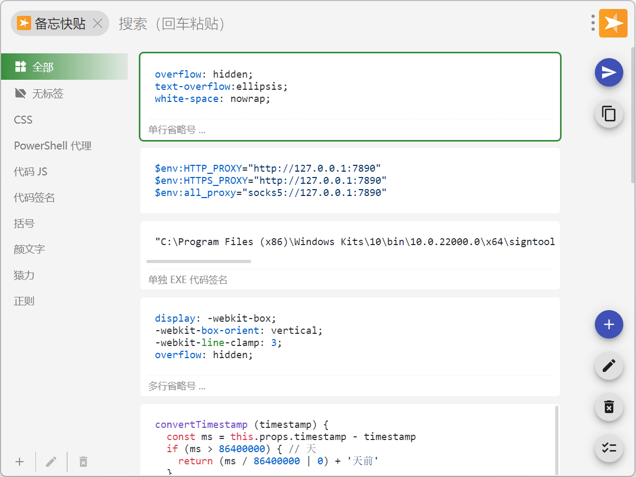Click the pencil edit-snippet round button

609,366
